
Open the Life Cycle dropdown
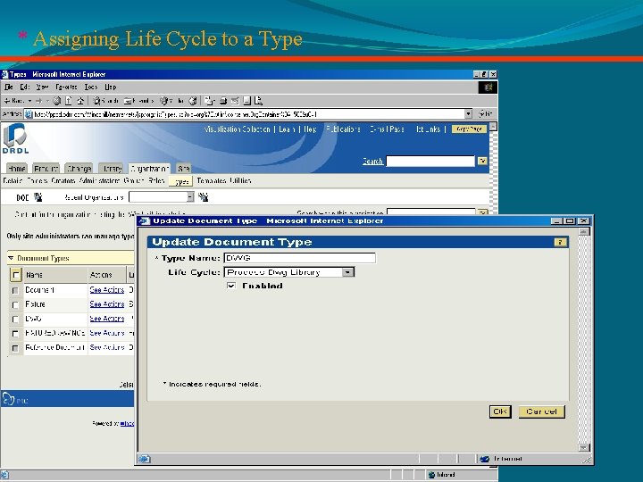pyautogui.click(x=347, y=272)
